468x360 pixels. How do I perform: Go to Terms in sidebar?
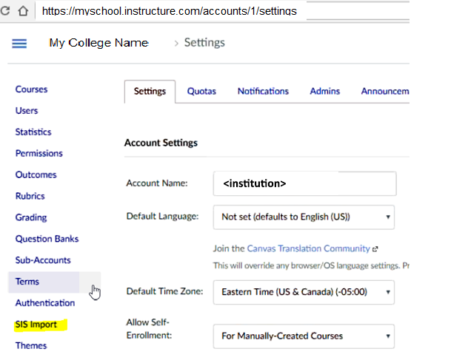(x=27, y=282)
